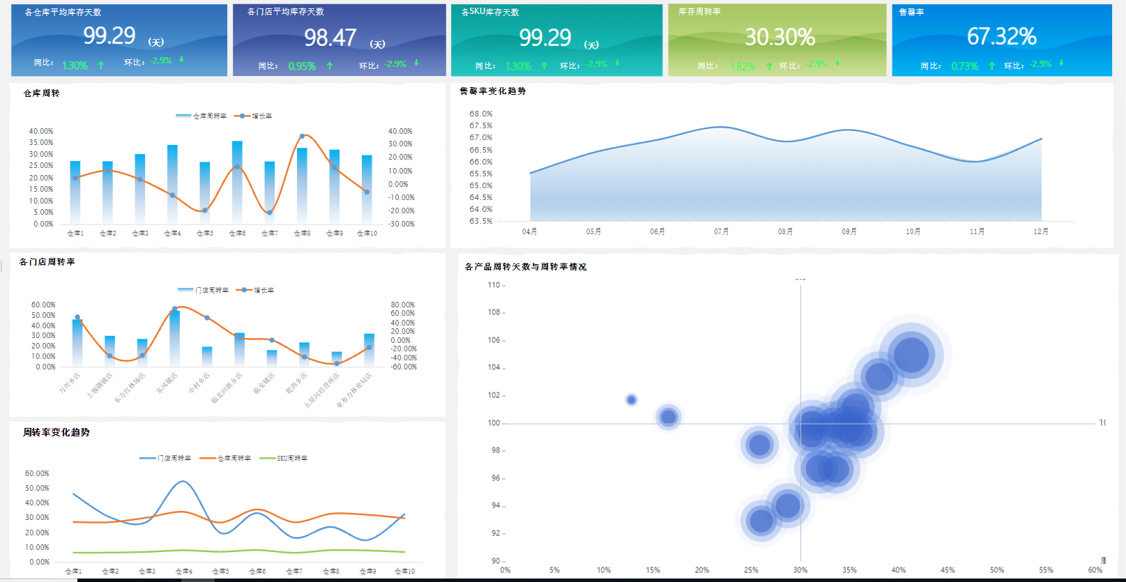The image size is (1126, 582).
Task: Click down arrow in 售罄率 card
Action: point(1061,63)
